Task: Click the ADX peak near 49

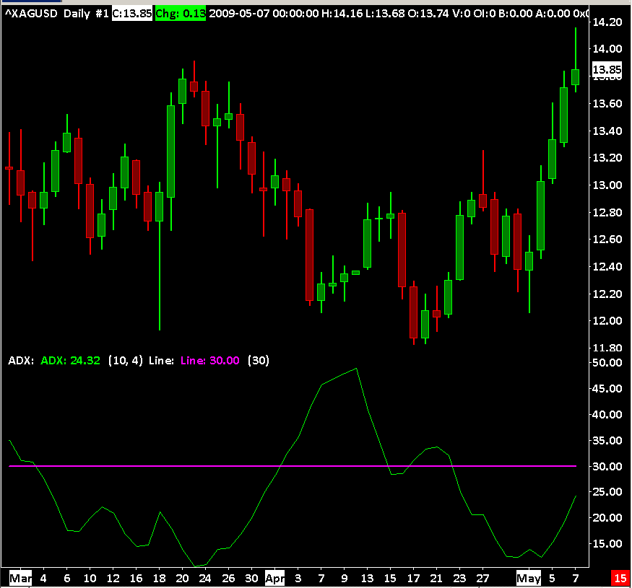Action: point(356,369)
